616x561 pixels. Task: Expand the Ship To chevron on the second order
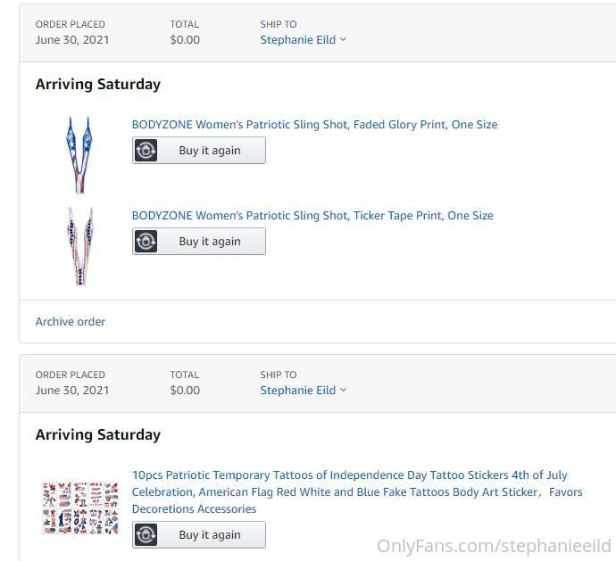pos(344,391)
